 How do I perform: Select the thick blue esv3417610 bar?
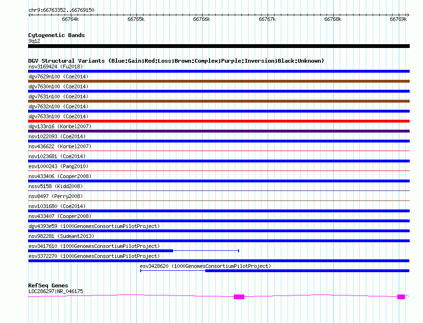[x=101, y=251]
